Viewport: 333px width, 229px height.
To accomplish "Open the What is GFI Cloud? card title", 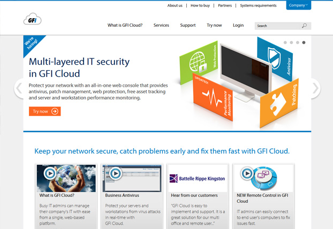I will pyautogui.click(x=57, y=195).
